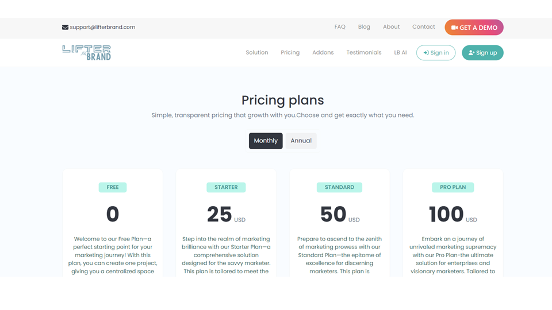The height and width of the screenshot is (310, 552).
Task: Click the Sign up button
Action: click(482, 53)
